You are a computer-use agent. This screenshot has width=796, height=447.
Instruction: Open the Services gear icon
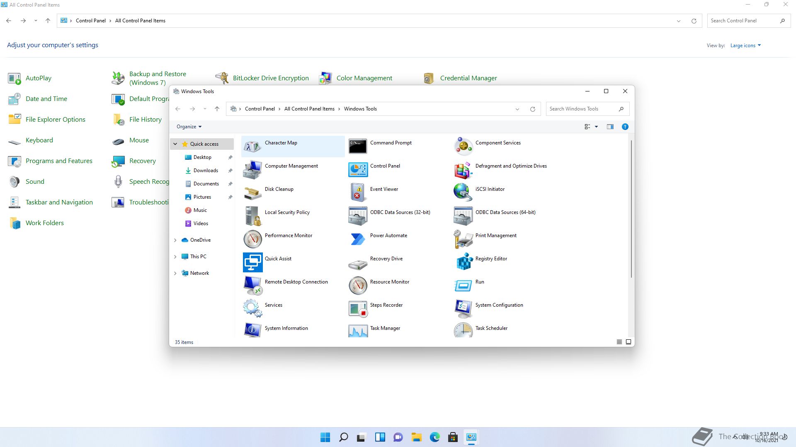pos(252,308)
